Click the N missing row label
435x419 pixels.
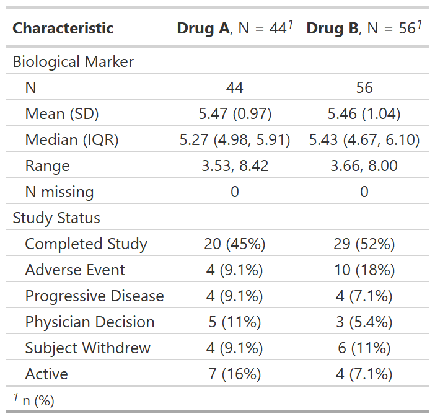click(x=59, y=192)
